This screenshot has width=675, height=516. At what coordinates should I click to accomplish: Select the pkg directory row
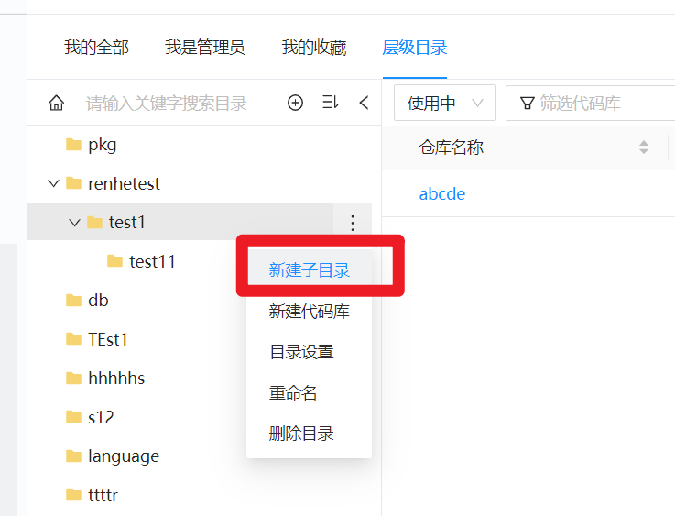tap(200, 145)
